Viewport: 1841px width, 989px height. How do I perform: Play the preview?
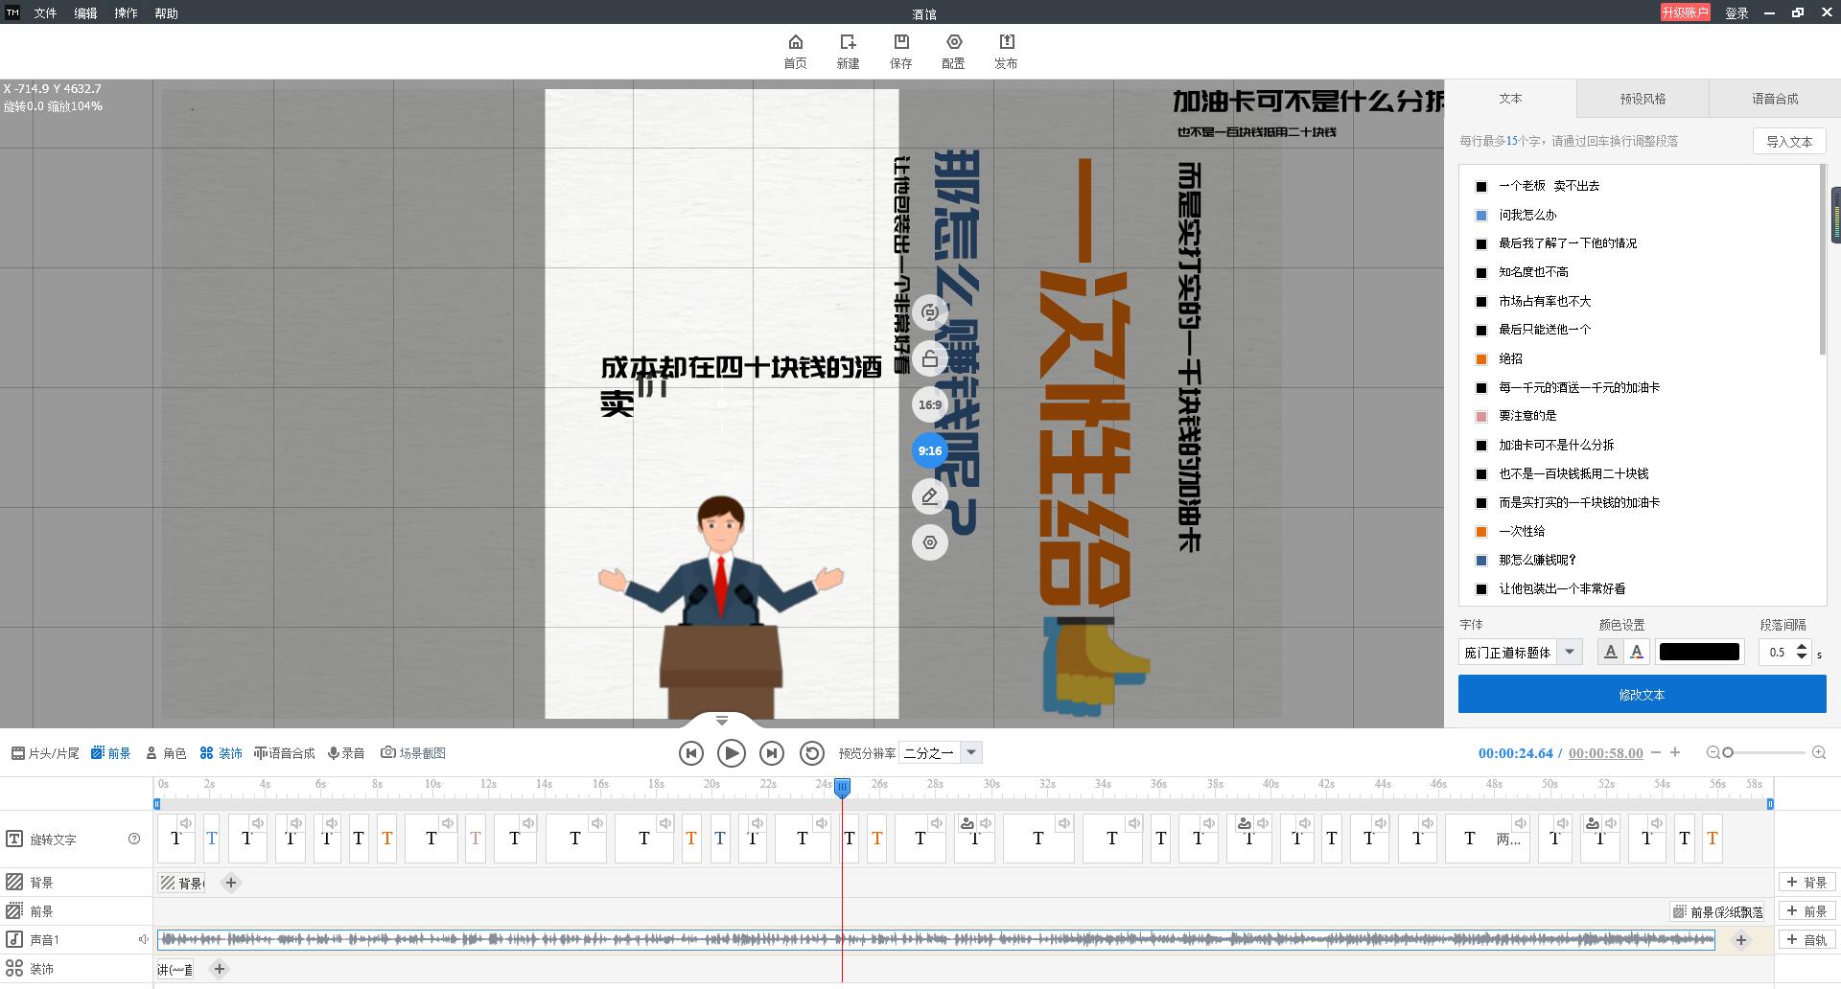click(x=731, y=753)
